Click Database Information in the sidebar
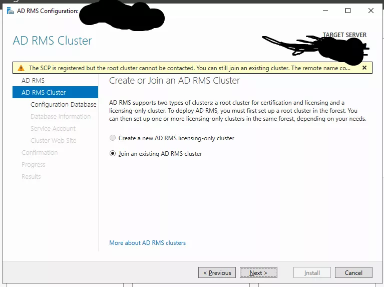This screenshot has width=384, height=287. (61, 116)
